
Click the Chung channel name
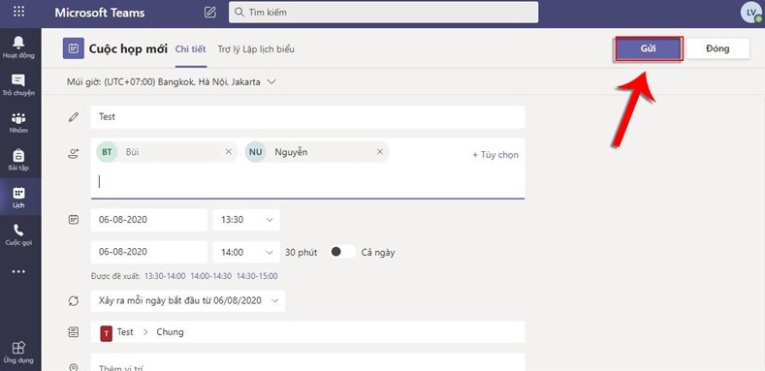171,332
